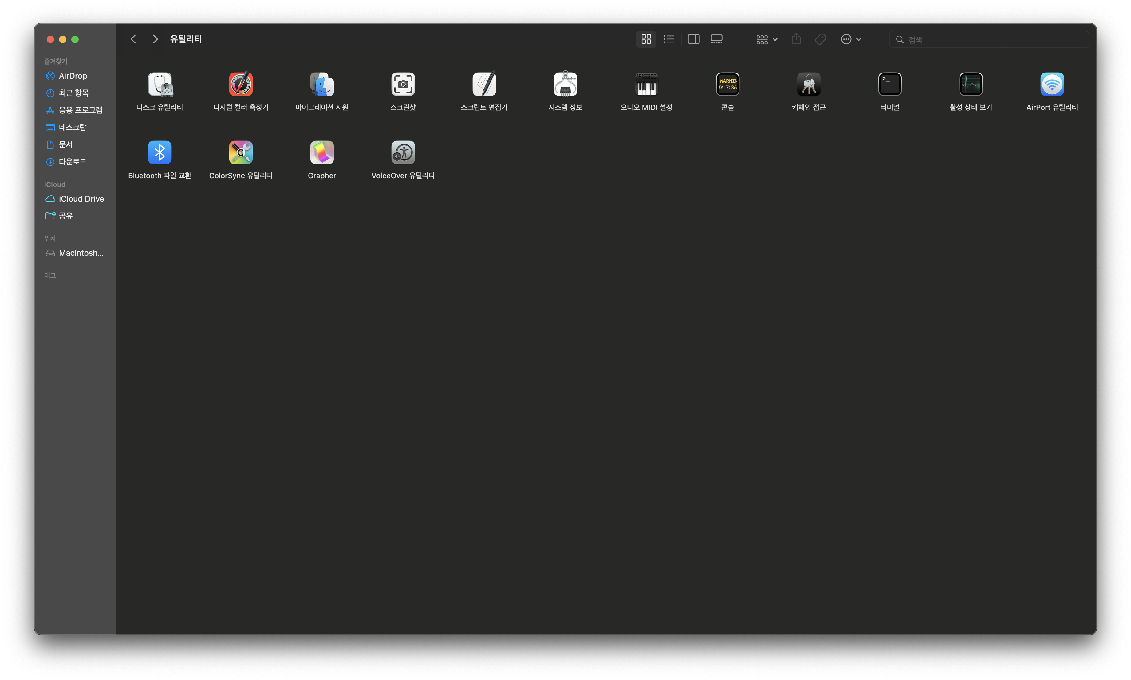The width and height of the screenshot is (1131, 680).
Task: Open AirDrop in the sidebar
Action: (72, 76)
